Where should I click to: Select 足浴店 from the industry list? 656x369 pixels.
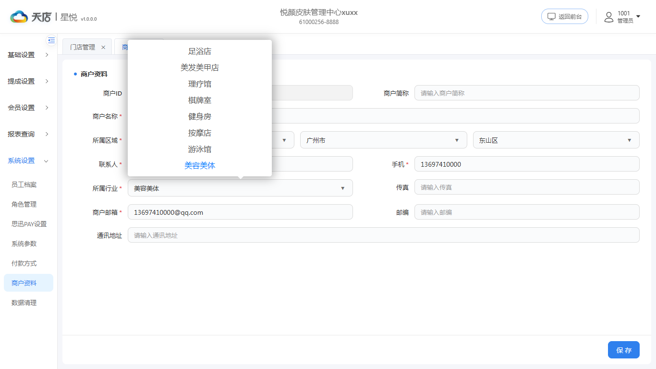coord(200,51)
